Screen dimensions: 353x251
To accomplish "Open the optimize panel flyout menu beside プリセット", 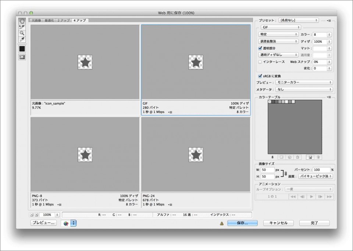I will coord(329,21).
